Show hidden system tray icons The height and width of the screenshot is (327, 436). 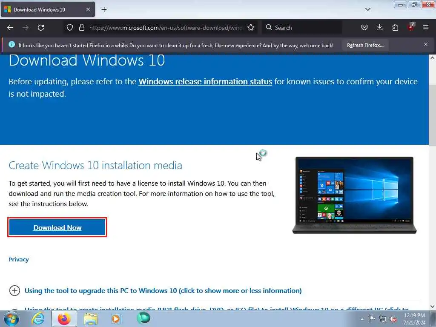[x=362, y=319]
